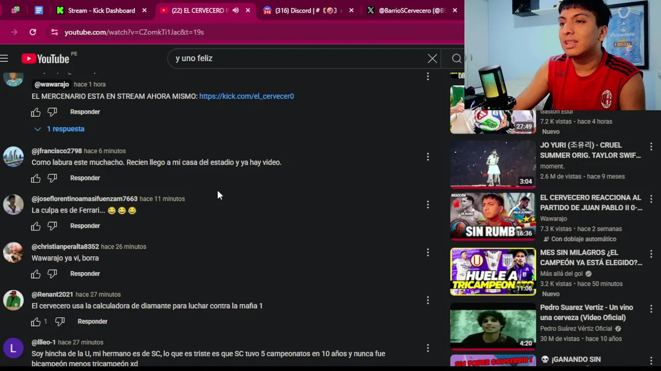Open 'Un vino una cerveza (Video Oficial)' title
The image size is (661, 371).
tap(587, 312)
